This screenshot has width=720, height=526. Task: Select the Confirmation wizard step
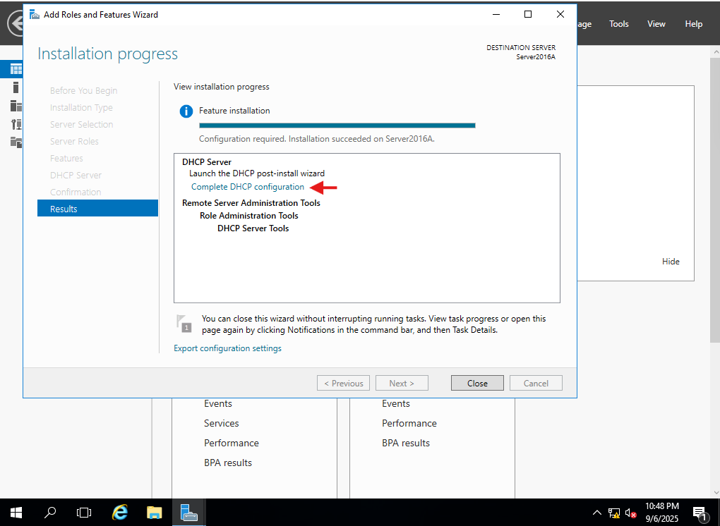(x=76, y=192)
